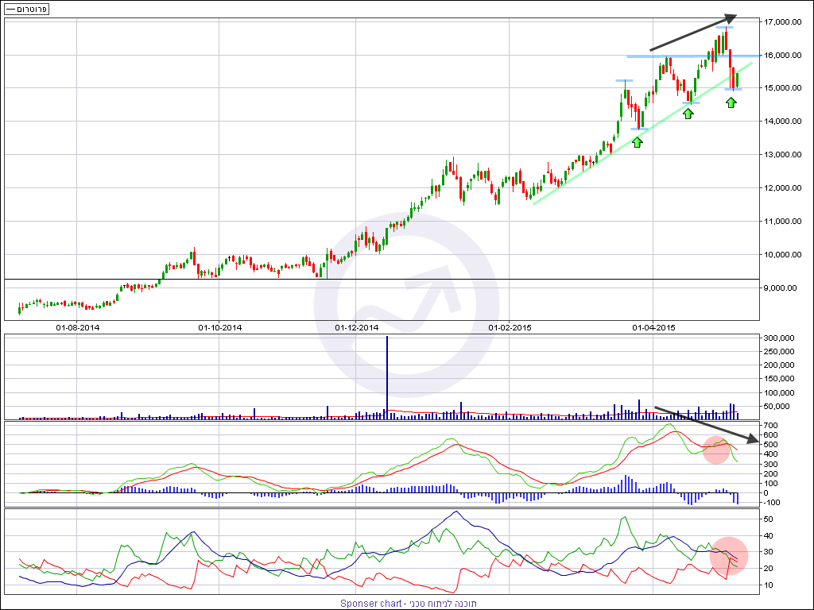Click the 17,000.00 price axis label
Screen dimensions: 814x610
point(780,22)
